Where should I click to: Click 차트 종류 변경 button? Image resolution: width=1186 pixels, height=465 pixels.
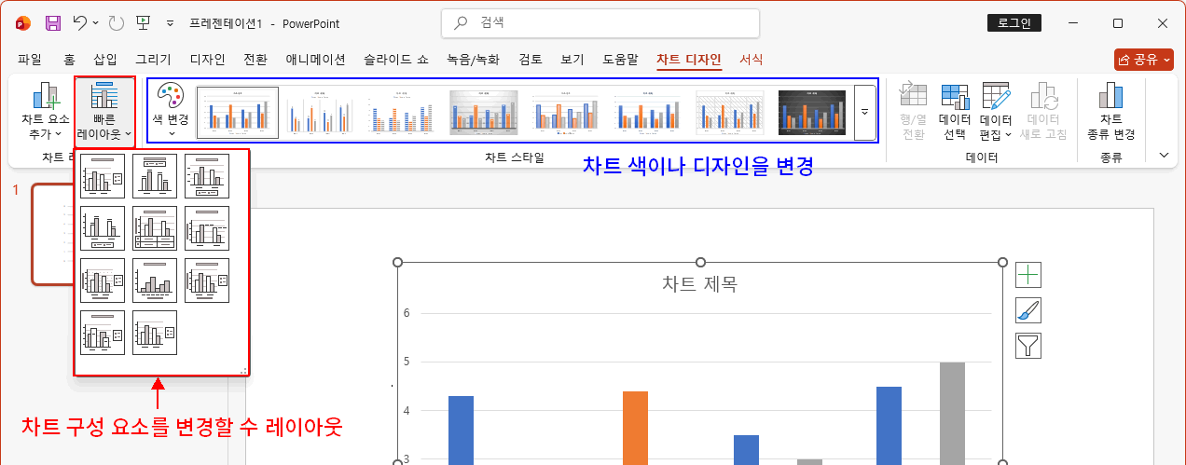(1110, 113)
